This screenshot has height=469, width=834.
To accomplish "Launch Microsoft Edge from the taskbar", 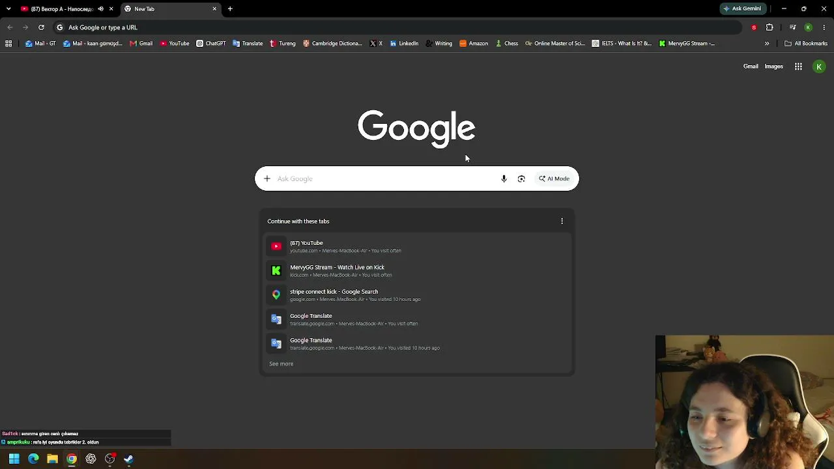I will (x=33, y=459).
